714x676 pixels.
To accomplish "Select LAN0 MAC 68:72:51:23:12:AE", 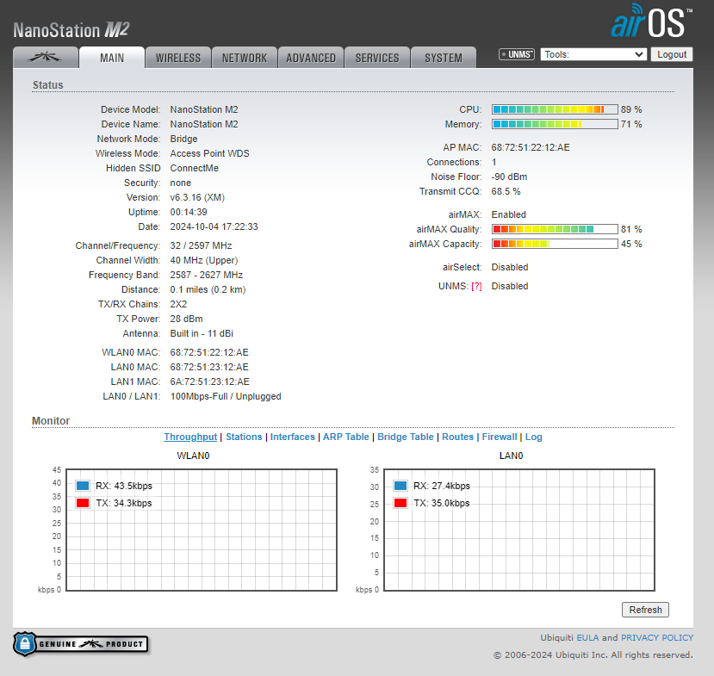I will 210,367.
